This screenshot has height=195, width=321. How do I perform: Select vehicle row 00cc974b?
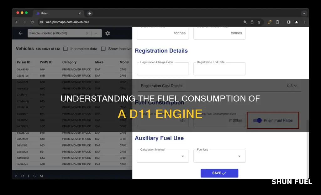[74, 69]
